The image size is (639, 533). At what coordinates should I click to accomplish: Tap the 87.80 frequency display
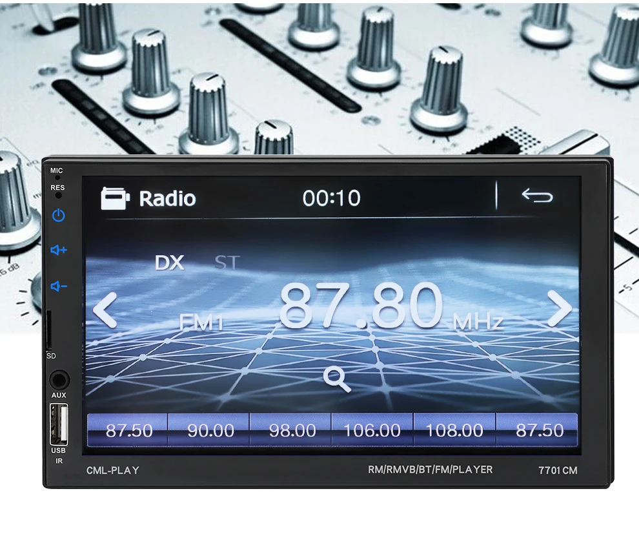(361, 306)
